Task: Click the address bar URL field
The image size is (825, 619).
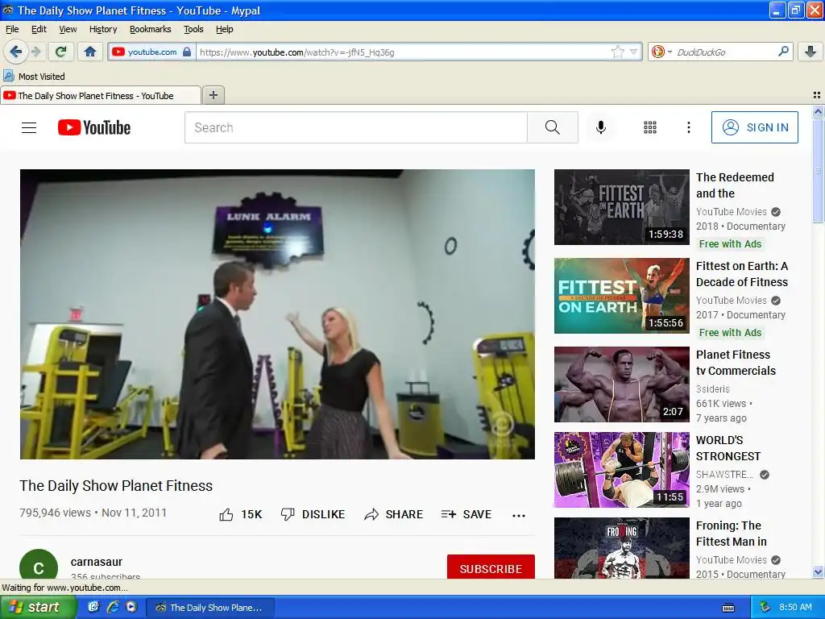Action: click(403, 52)
